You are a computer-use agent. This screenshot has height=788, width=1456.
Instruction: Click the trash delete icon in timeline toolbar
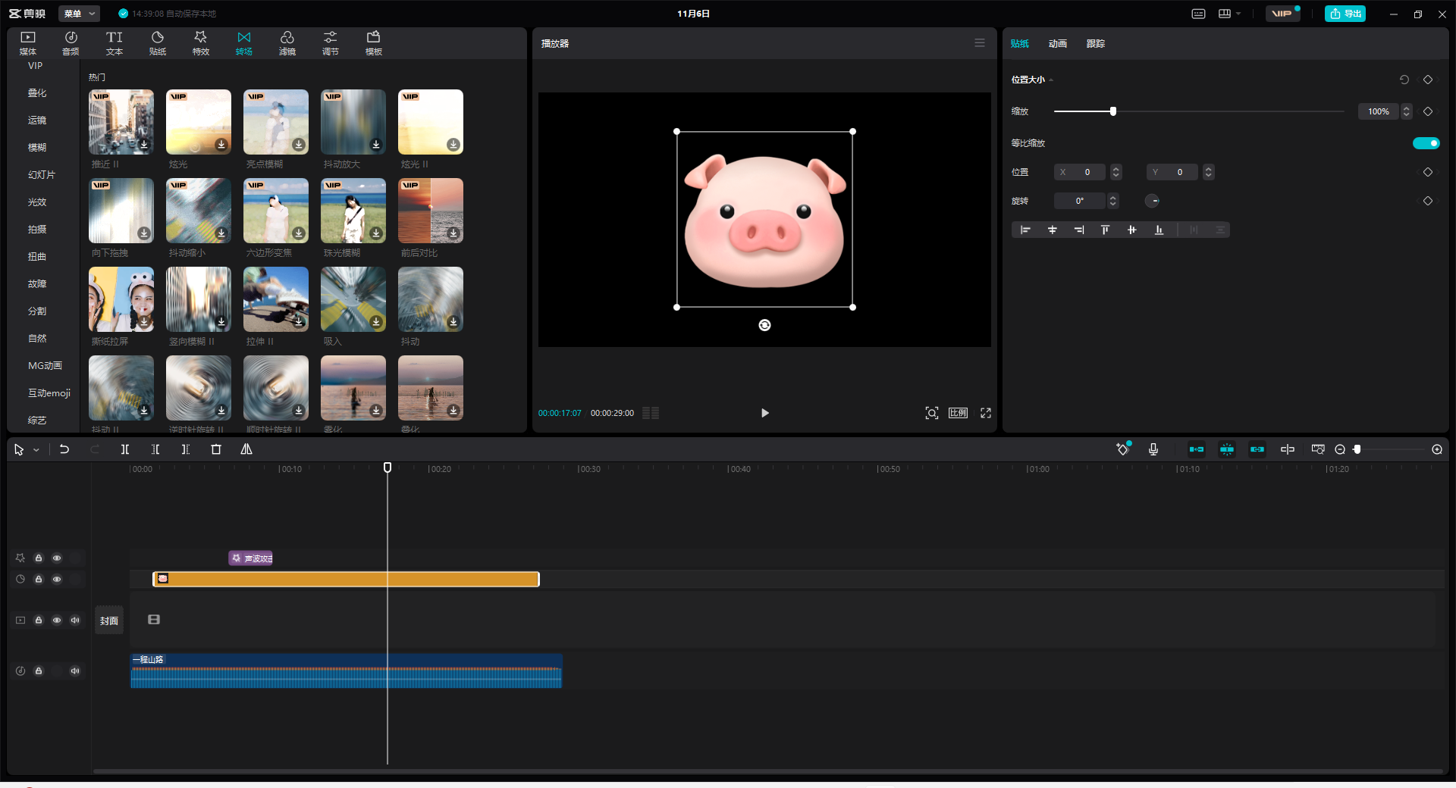point(216,449)
